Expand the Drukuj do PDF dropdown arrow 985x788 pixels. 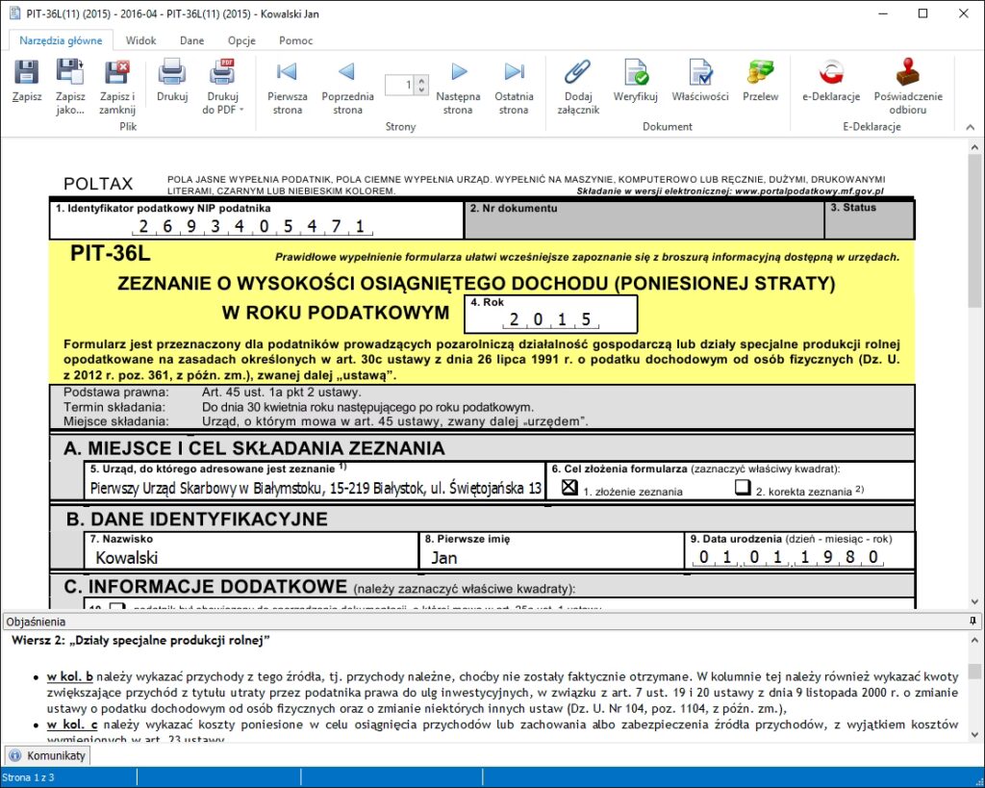click(x=241, y=110)
